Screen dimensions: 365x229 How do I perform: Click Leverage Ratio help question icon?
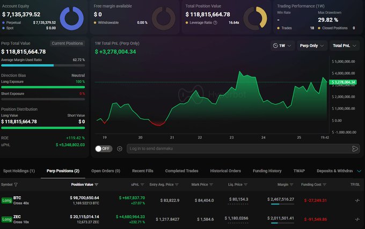point(215,23)
